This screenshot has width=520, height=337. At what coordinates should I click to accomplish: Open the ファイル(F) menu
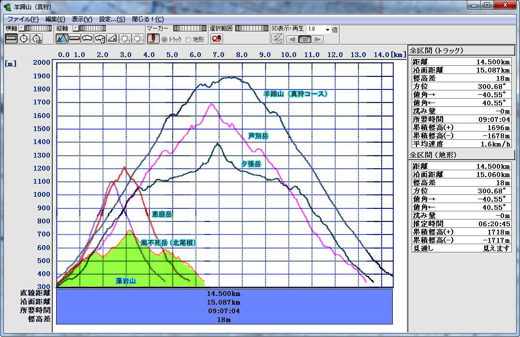[23, 19]
